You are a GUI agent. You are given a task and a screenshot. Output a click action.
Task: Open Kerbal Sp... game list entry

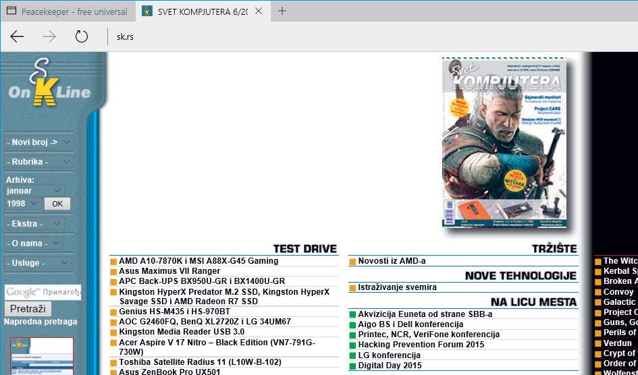620,271
